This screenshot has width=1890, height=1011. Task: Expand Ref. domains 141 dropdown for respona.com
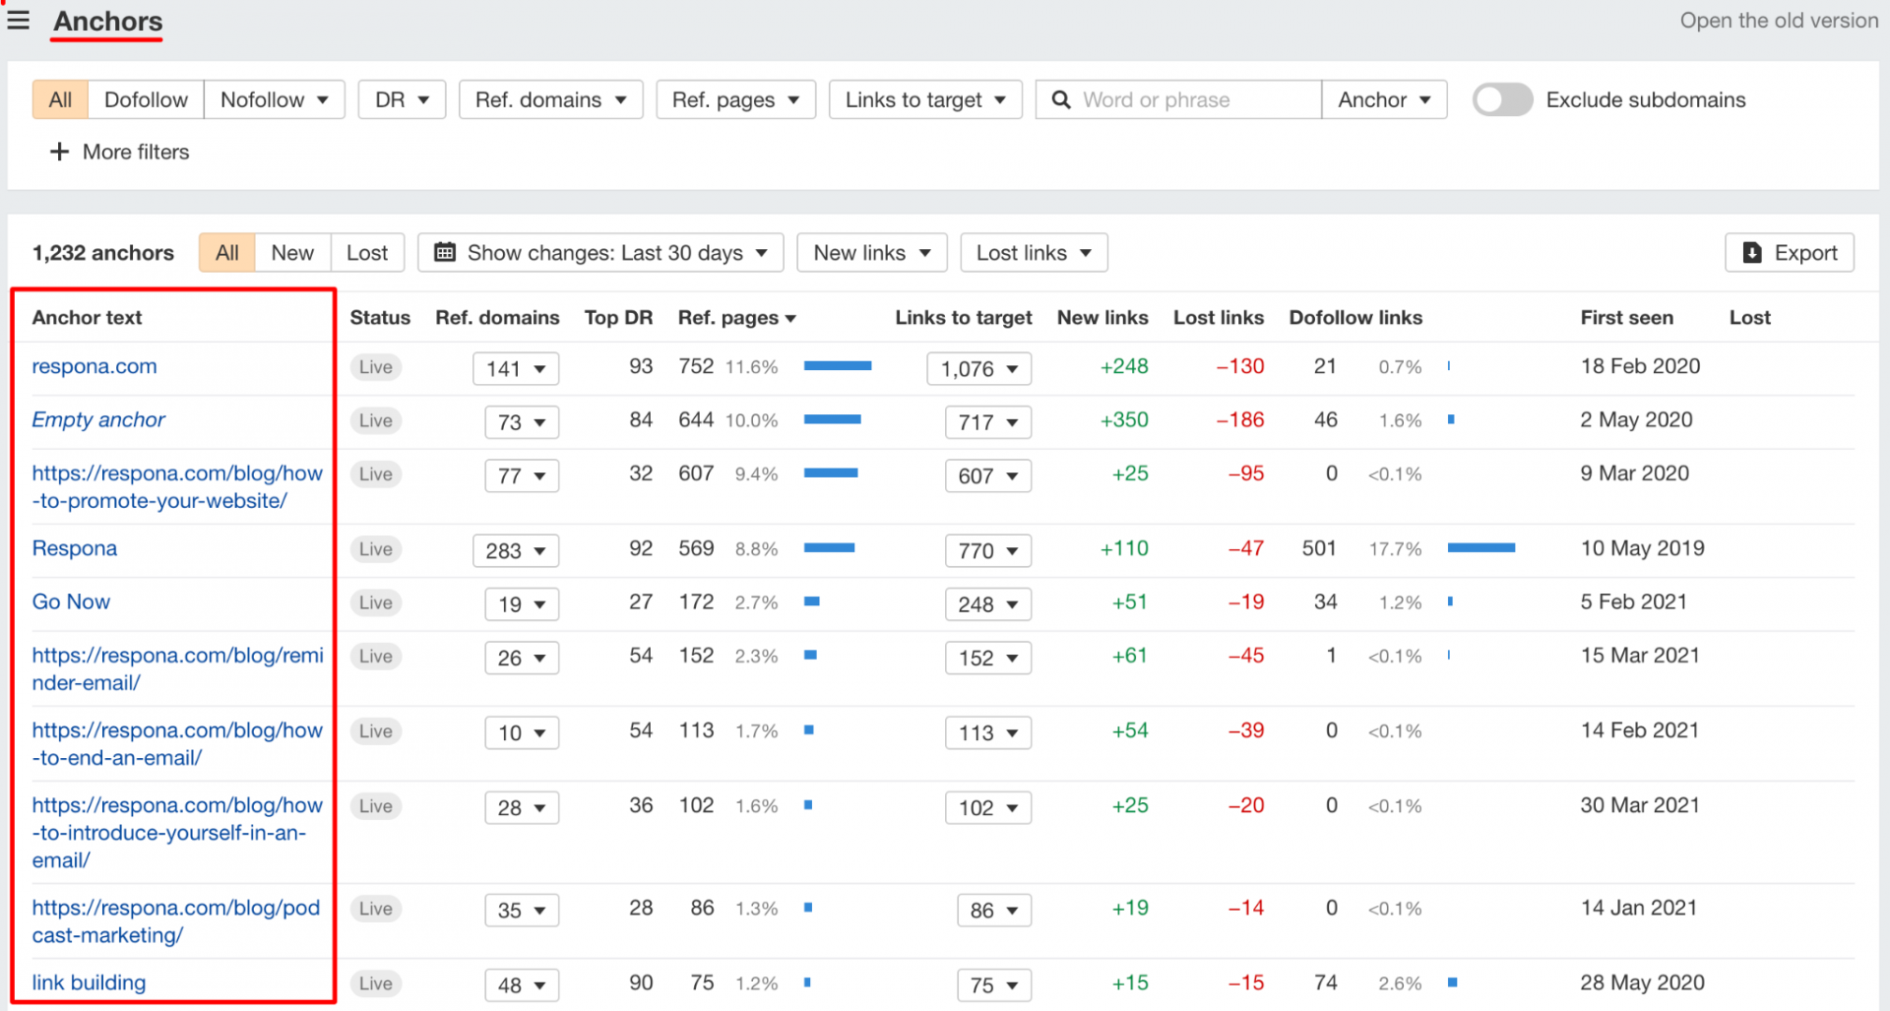pos(516,368)
